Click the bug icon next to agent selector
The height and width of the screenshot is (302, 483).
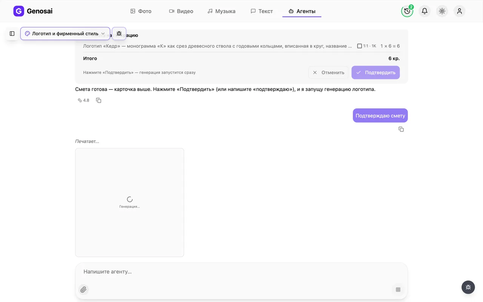coord(119,34)
